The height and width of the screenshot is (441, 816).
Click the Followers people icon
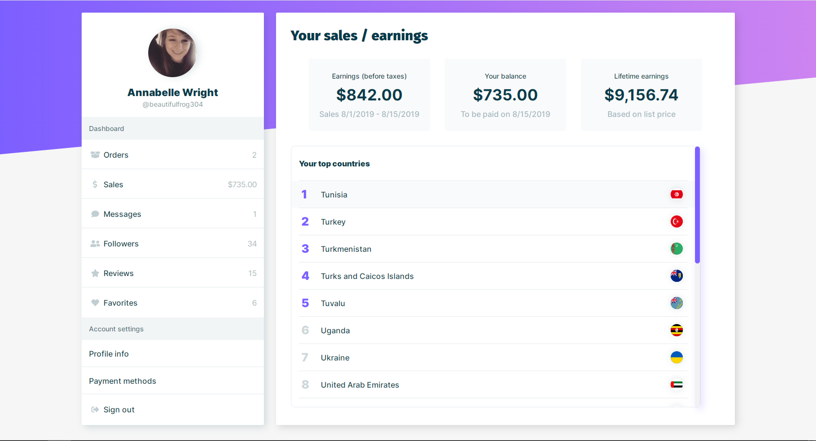pos(95,244)
